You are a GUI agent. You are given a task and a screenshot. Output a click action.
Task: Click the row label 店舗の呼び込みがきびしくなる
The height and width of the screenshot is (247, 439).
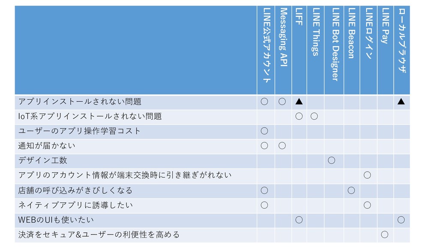75,190
